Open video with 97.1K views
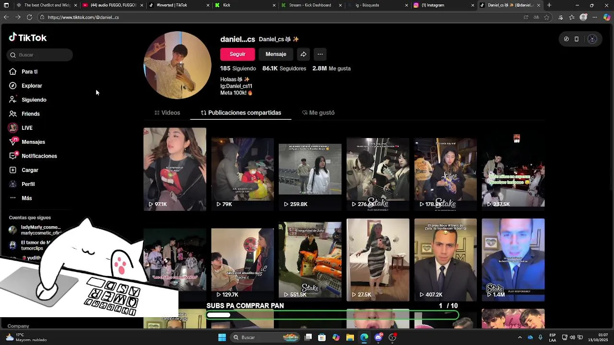 [175, 169]
